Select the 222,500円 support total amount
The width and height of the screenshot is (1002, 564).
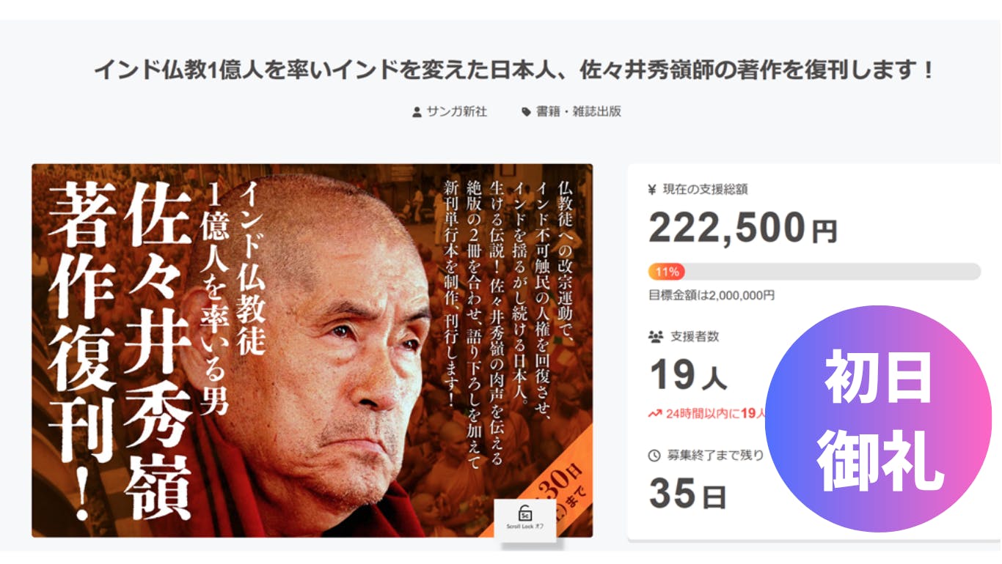click(x=742, y=229)
